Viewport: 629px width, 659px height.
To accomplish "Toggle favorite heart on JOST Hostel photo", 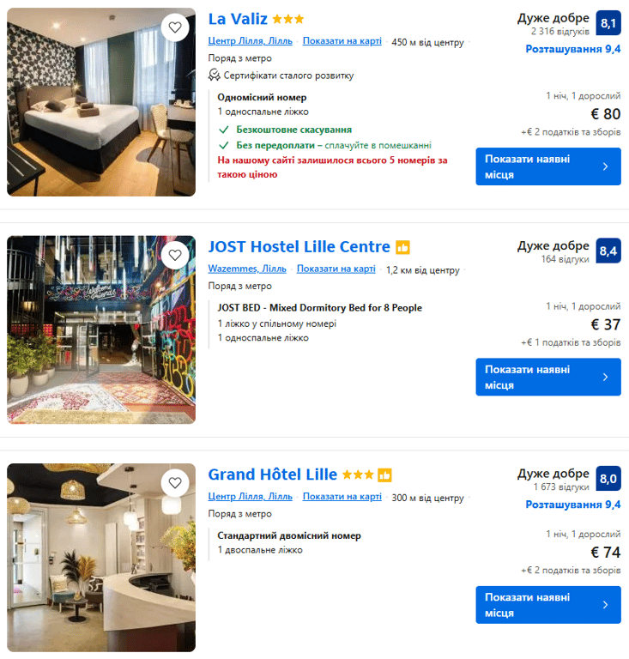I will click(175, 255).
